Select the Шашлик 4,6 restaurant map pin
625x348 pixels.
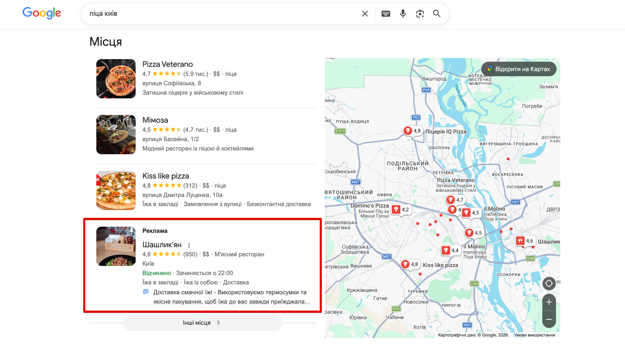[x=525, y=241]
